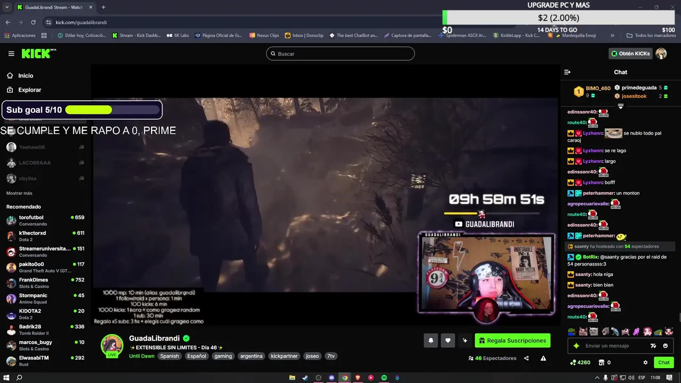Select ElwasabiTM in the recommended list
The image size is (681, 383).
coord(45,361)
